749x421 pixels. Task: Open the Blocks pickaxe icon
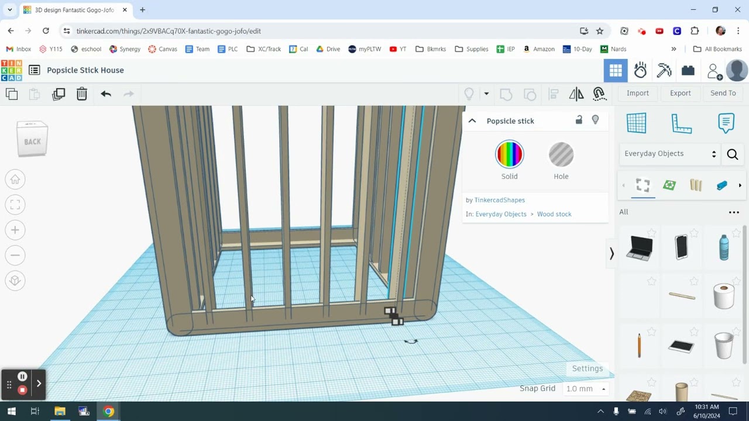[x=664, y=71]
